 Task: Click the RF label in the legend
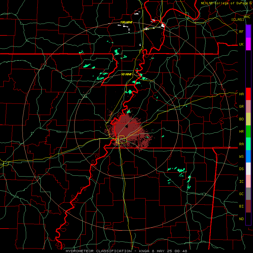tap(241, 31)
